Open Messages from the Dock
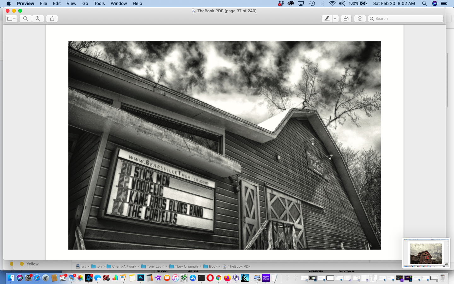 click(97, 278)
